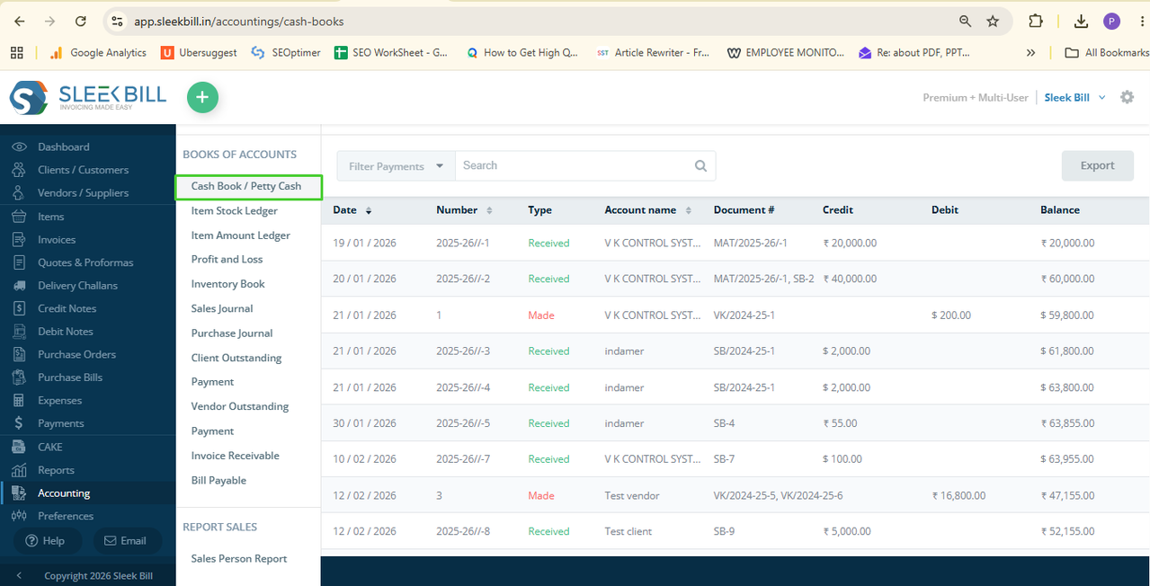This screenshot has height=586, width=1150.
Task: Click the Chrome profile avatar
Action: [1112, 21]
